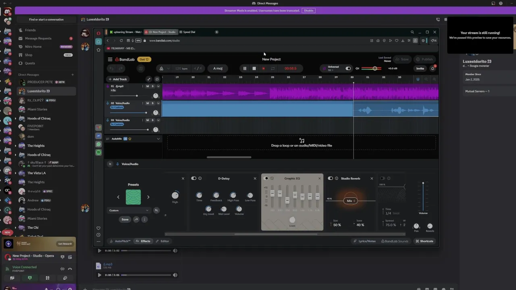Click the Invite button

[420, 68]
